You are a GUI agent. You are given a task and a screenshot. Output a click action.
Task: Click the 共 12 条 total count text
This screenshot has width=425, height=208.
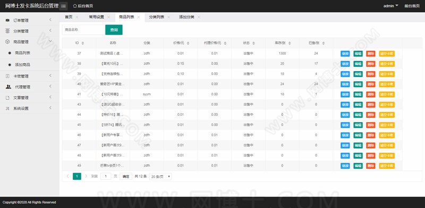[141, 176]
